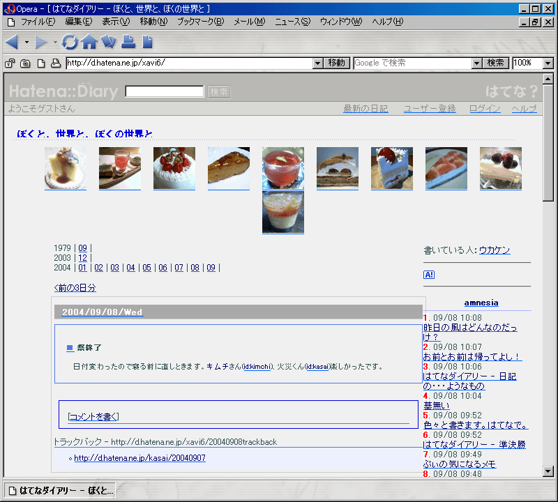Click the Hatena Diary 検索 button
The image size is (558, 502).
coord(219,92)
